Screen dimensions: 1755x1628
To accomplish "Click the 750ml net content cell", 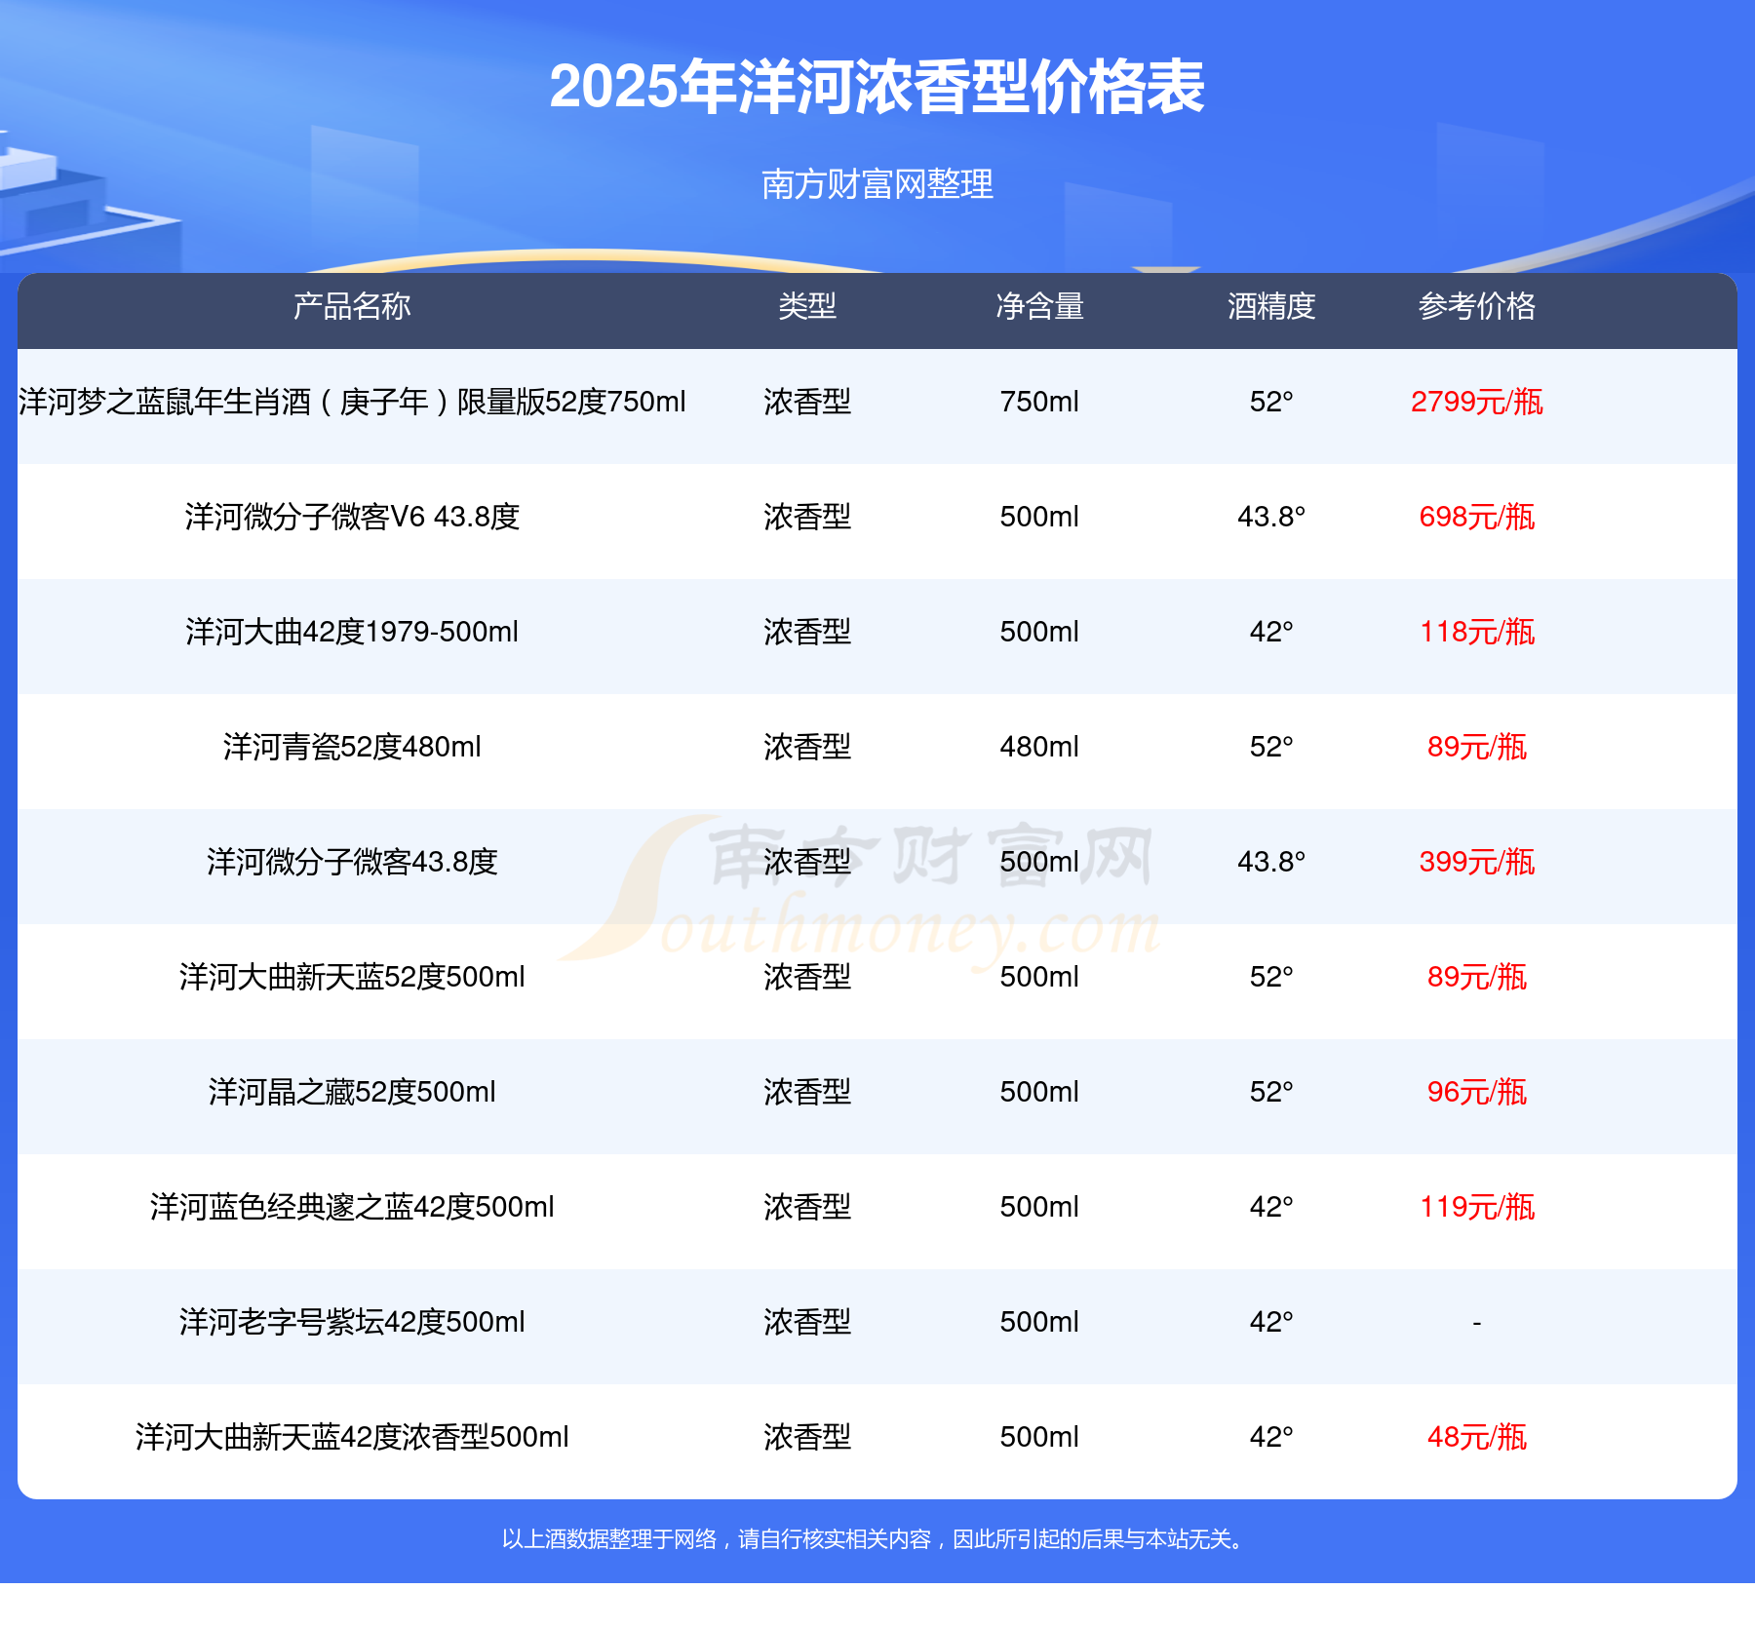I will coord(1039,402).
